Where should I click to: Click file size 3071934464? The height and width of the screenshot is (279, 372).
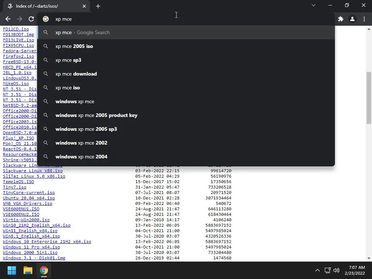click(218, 198)
